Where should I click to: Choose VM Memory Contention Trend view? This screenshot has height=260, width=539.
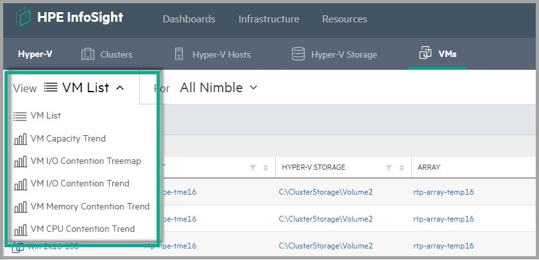tap(90, 206)
